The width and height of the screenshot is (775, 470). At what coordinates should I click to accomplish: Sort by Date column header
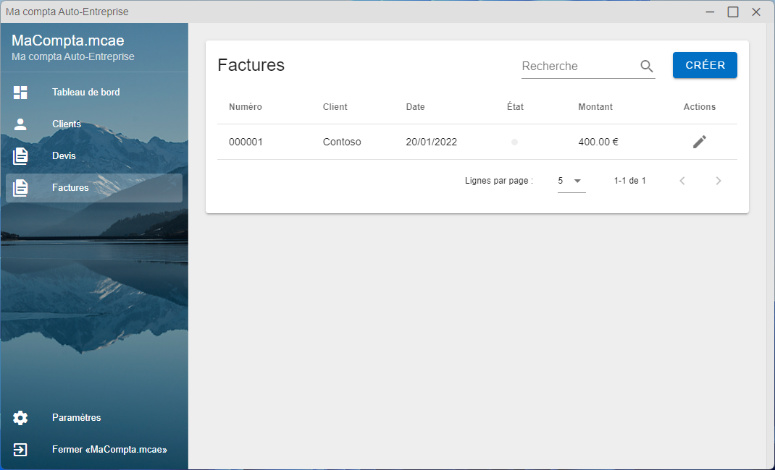(415, 107)
